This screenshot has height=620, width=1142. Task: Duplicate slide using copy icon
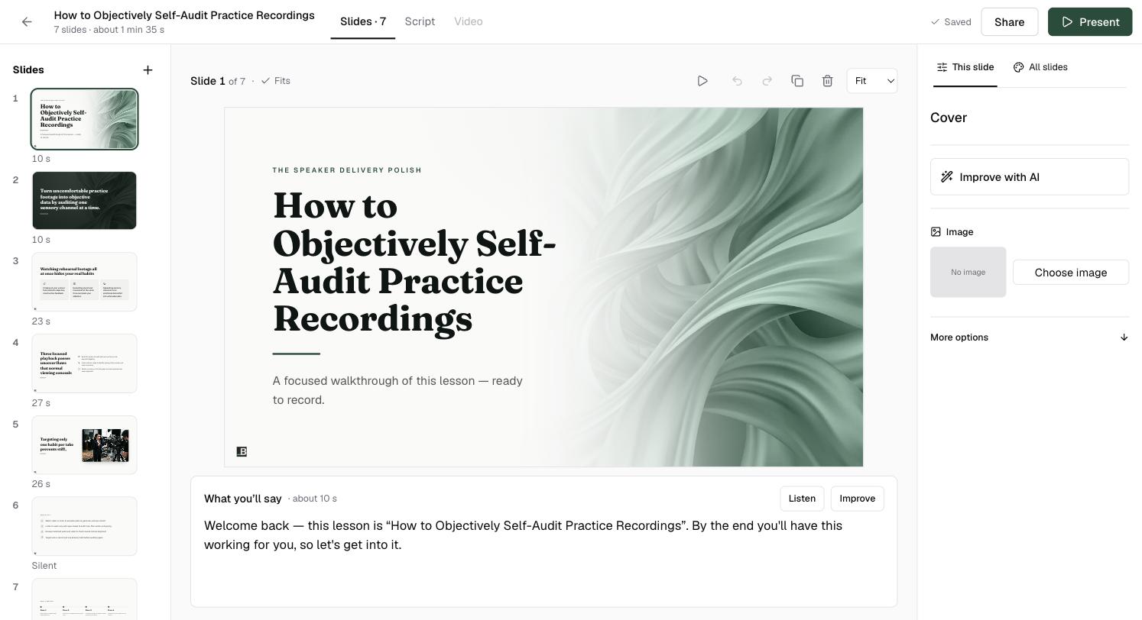(x=797, y=81)
